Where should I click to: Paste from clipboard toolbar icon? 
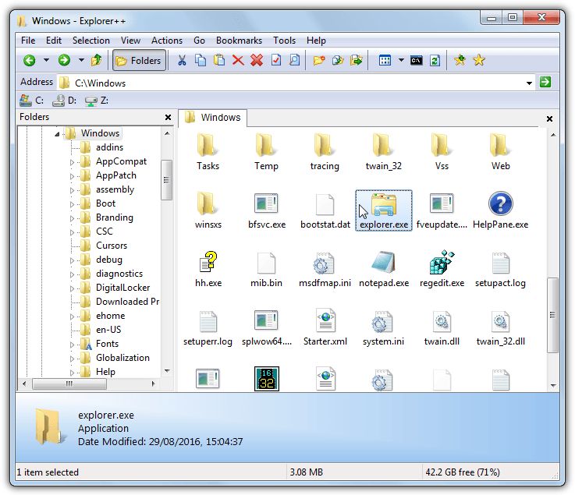pos(219,60)
